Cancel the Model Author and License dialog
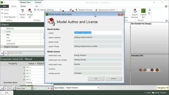Screen dimensions: 169x95 click(x=113, y=79)
